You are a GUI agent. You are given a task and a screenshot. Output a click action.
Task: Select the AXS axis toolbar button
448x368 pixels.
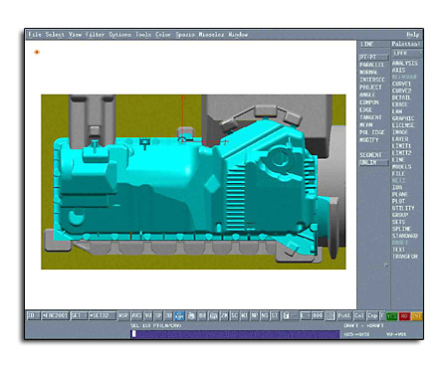coord(136,316)
